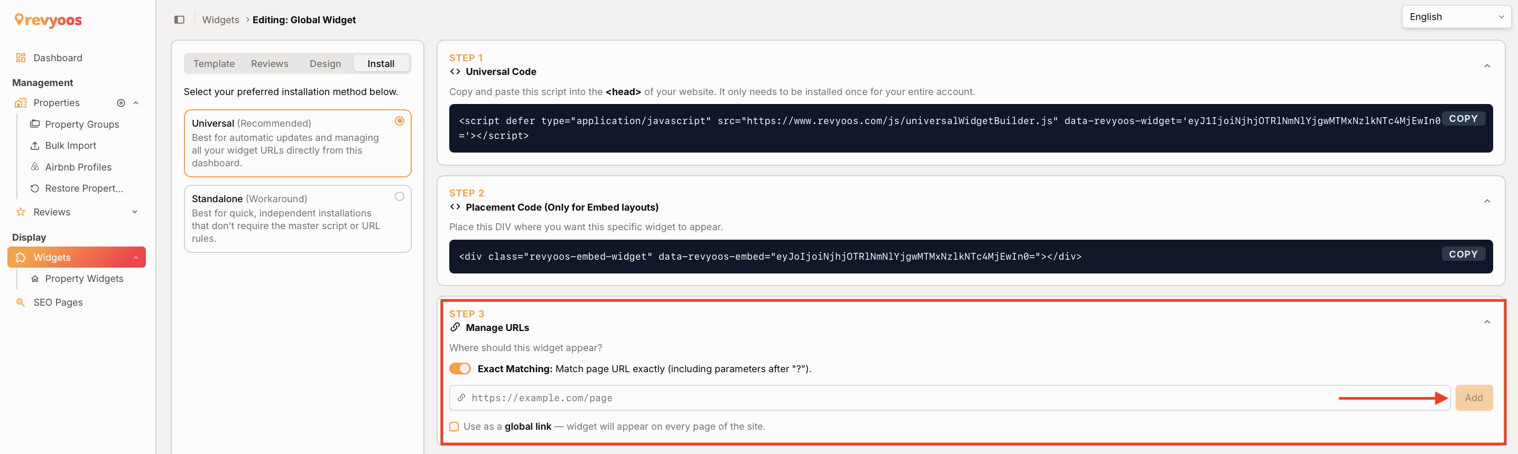The height and width of the screenshot is (454, 1518).
Task: Click the Bulk Import upload icon
Action: pos(35,146)
